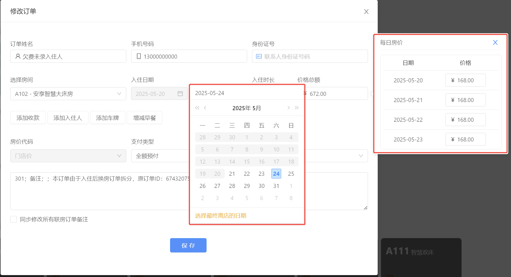Click the 2025-05-23 date text in price table

[x=408, y=139]
